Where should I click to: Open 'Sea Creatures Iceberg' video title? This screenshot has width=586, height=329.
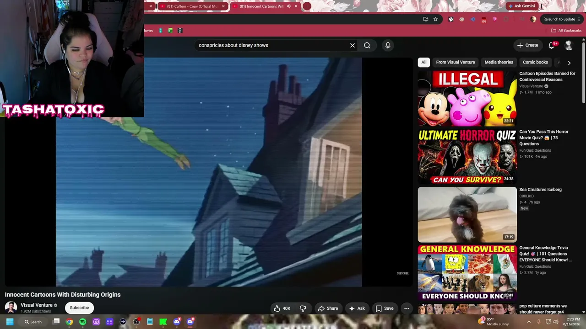click(x=540, y=190)
